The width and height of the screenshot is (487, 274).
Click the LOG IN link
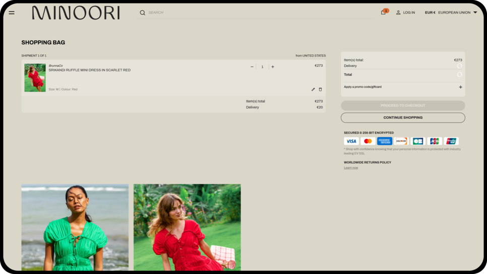pyautogui.click(x=405, y=13)
